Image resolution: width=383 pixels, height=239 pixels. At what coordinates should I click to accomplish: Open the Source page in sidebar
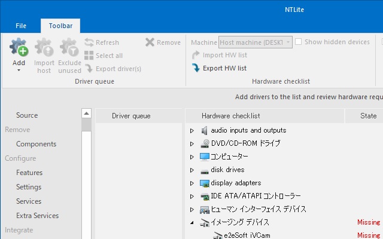[27, 115]
